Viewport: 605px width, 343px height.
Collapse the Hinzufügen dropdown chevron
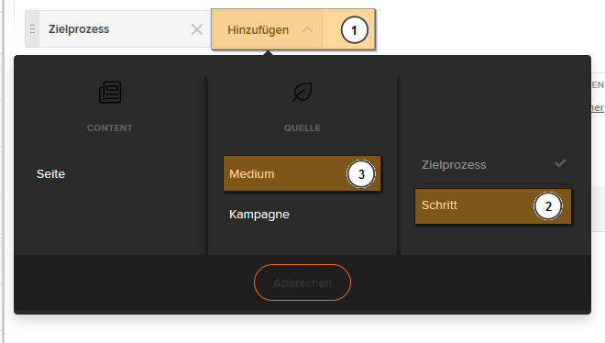pyautogui.click(x=307, y=29)
